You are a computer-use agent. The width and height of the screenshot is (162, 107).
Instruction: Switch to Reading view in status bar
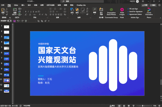[x=129, y=106]
